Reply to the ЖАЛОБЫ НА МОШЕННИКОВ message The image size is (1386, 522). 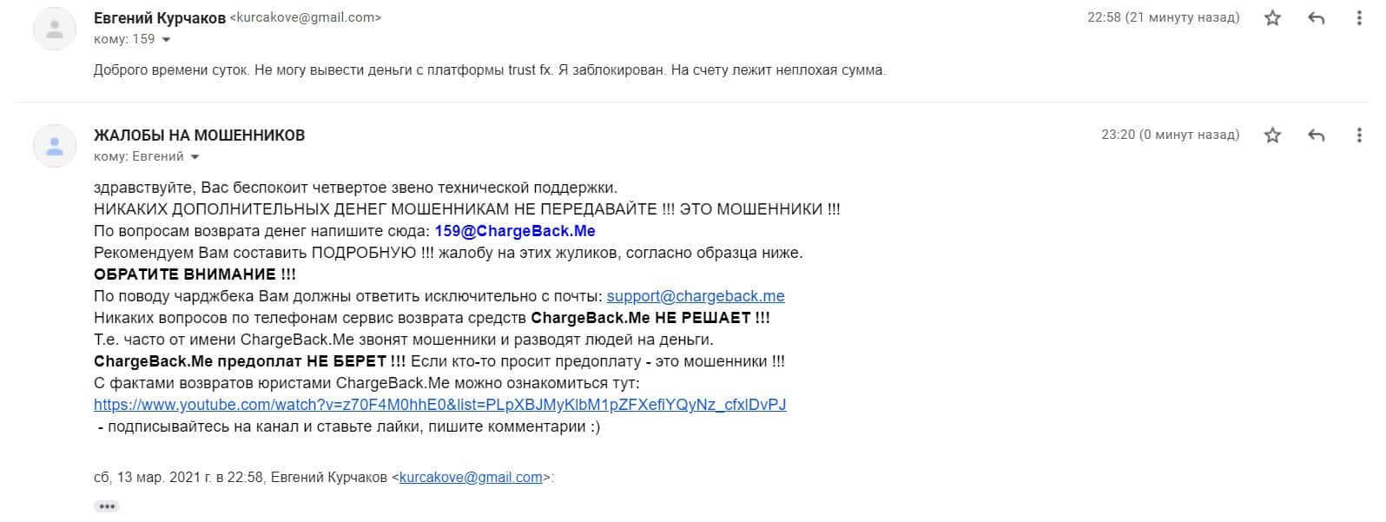tap(1316, 135)
